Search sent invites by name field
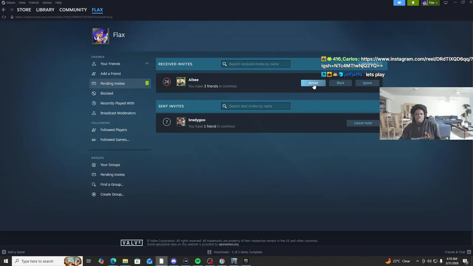The height and width of the screenshot is (266, 473). point(256,106)
